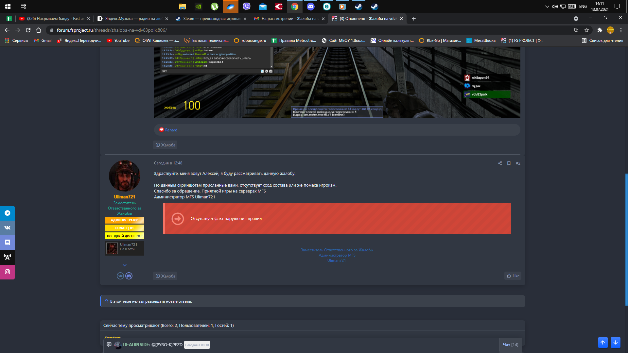Open 'Список для чтения' reading list

[602, 41]
